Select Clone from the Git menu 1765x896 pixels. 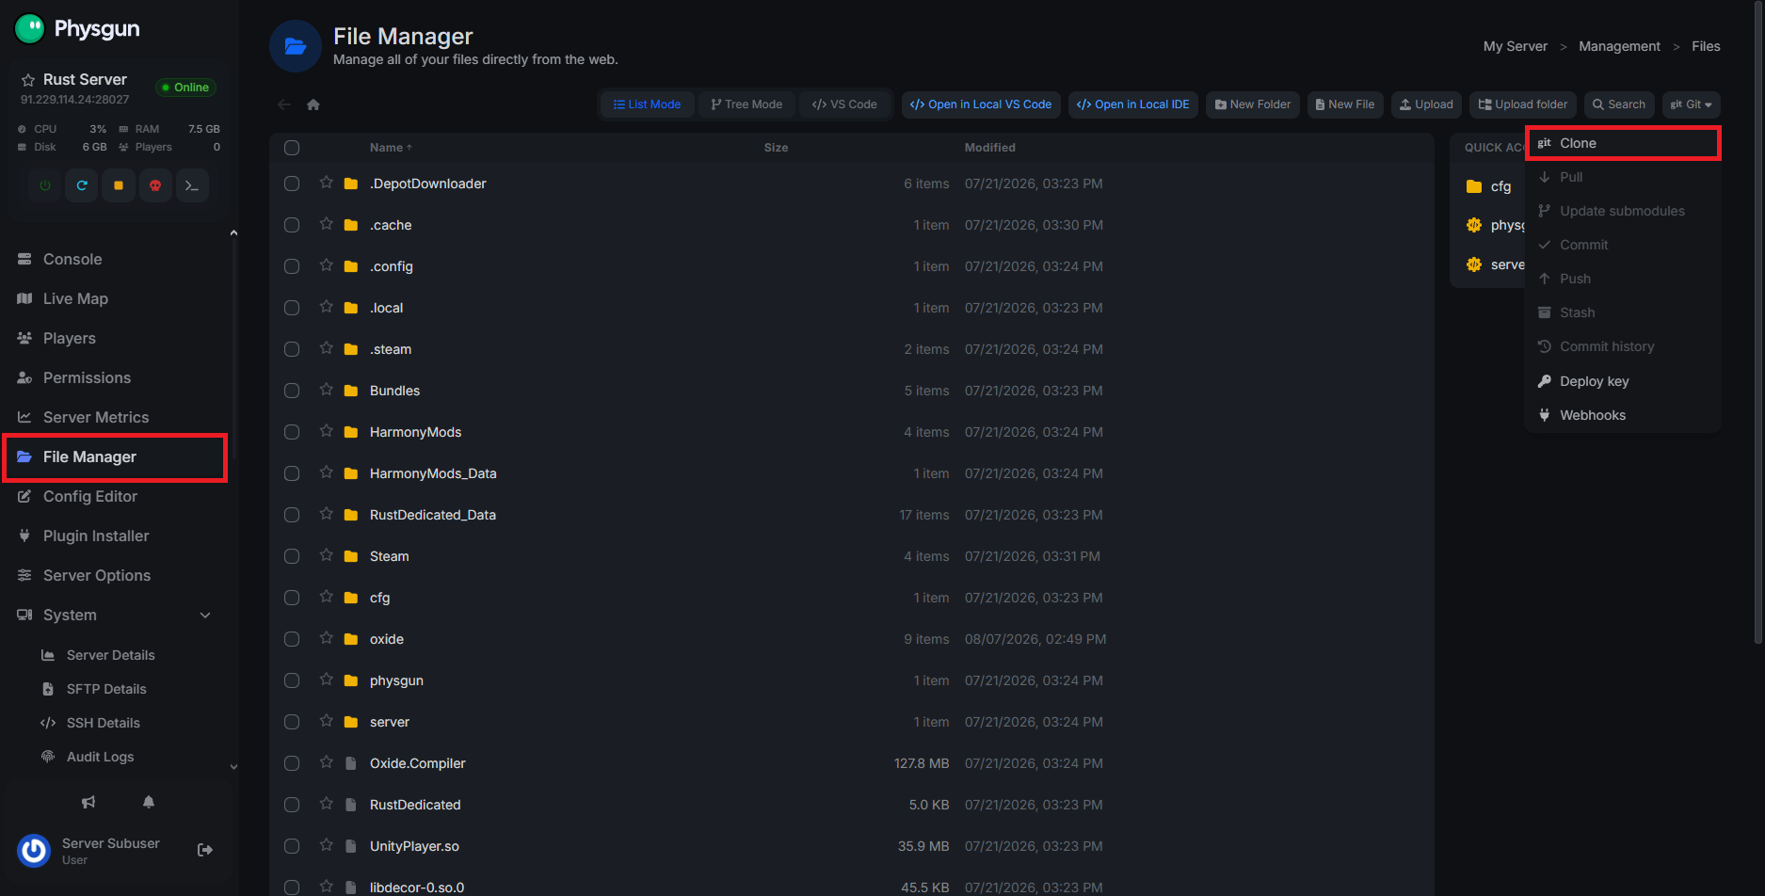tap(1623, 143)
